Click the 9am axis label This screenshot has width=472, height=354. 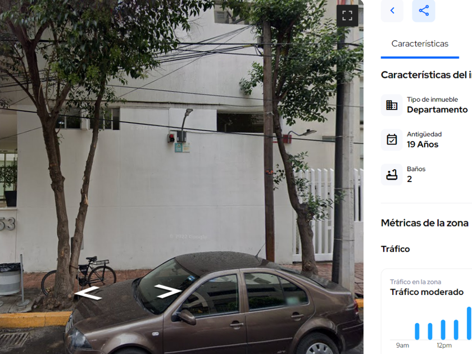tap(402, 345)
